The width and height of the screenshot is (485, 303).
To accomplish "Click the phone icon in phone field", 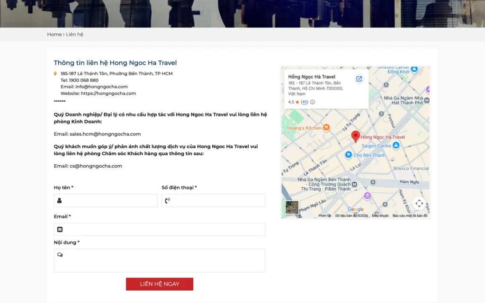I will click(167, 200).
